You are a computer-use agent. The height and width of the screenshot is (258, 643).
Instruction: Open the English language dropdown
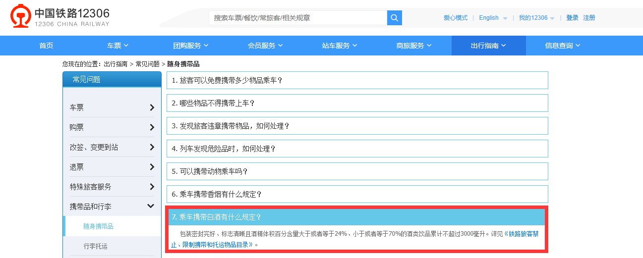tap(493, 18)
